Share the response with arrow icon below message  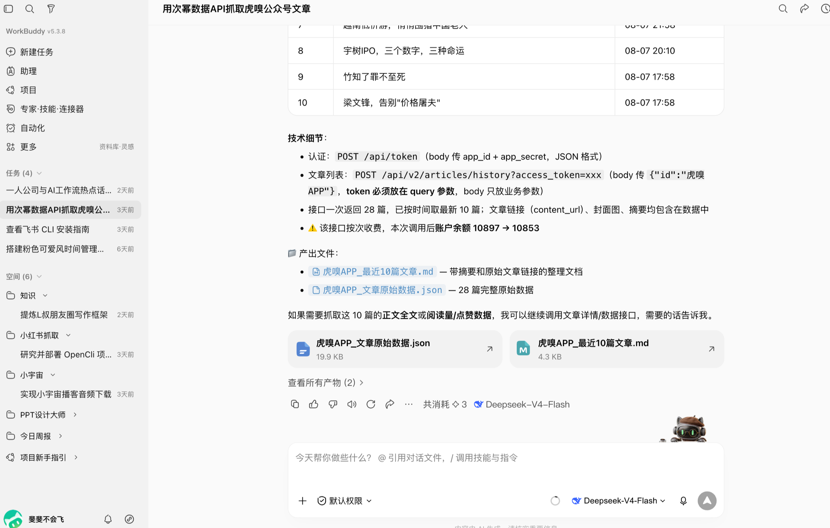click(x=390, y=404)
